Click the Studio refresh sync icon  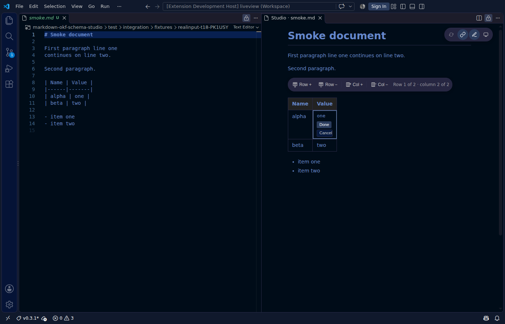tap(451, 35)
